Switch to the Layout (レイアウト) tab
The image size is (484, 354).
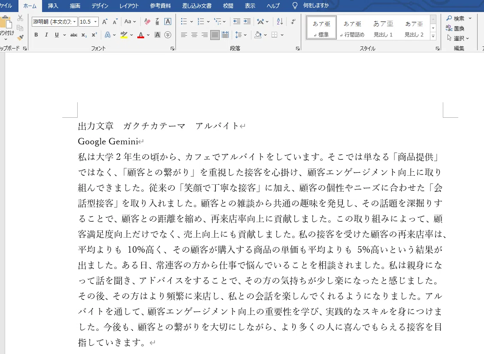[x=129, y=6]
